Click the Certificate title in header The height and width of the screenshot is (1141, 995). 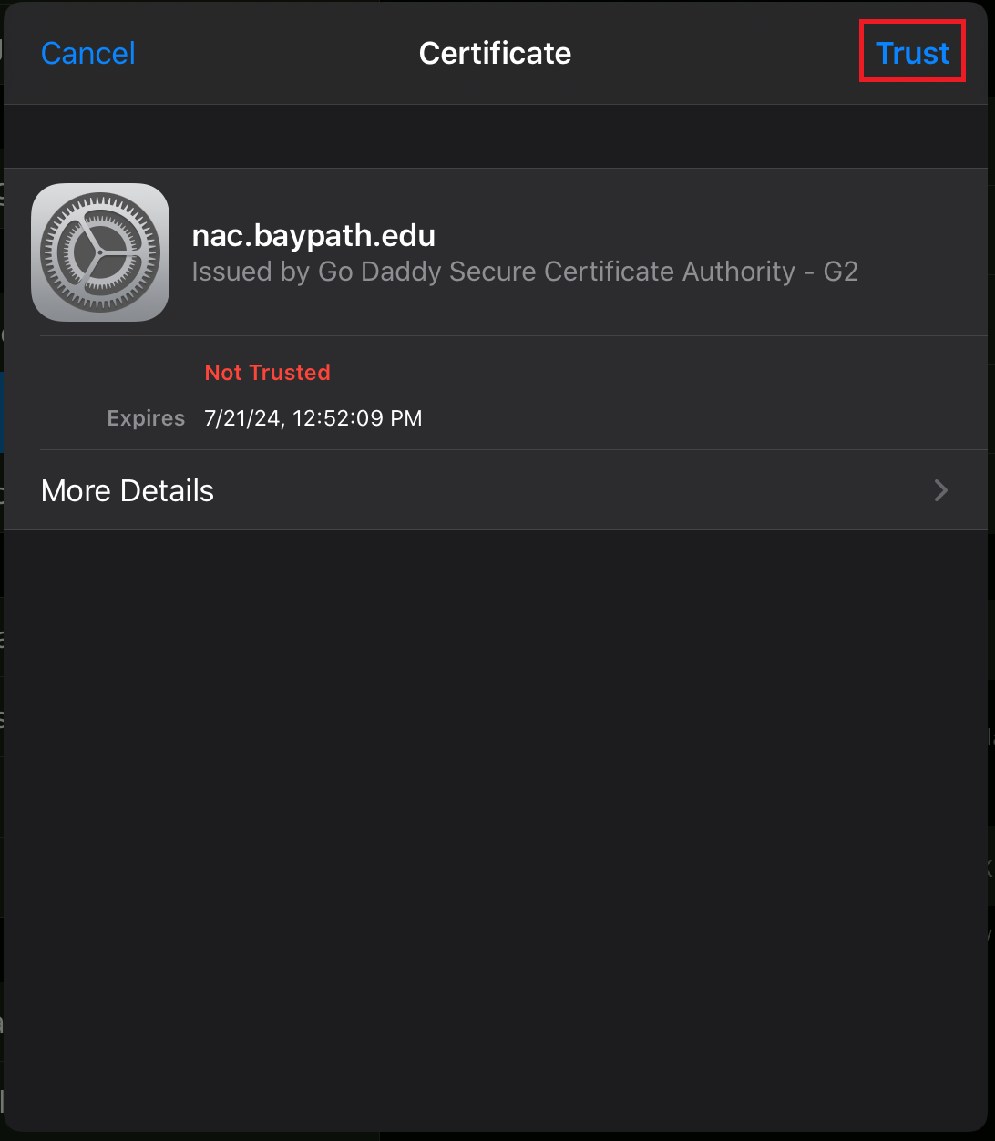coord(495,53)
